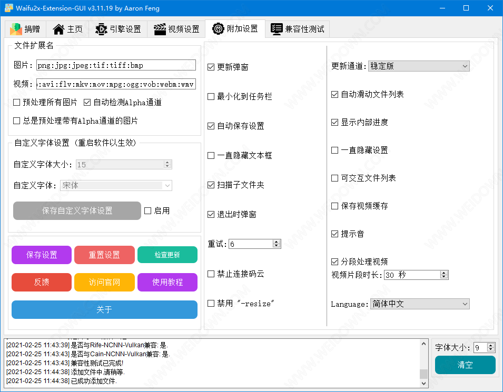Decrease the 重试 value with down arrow

click(277, 246)
